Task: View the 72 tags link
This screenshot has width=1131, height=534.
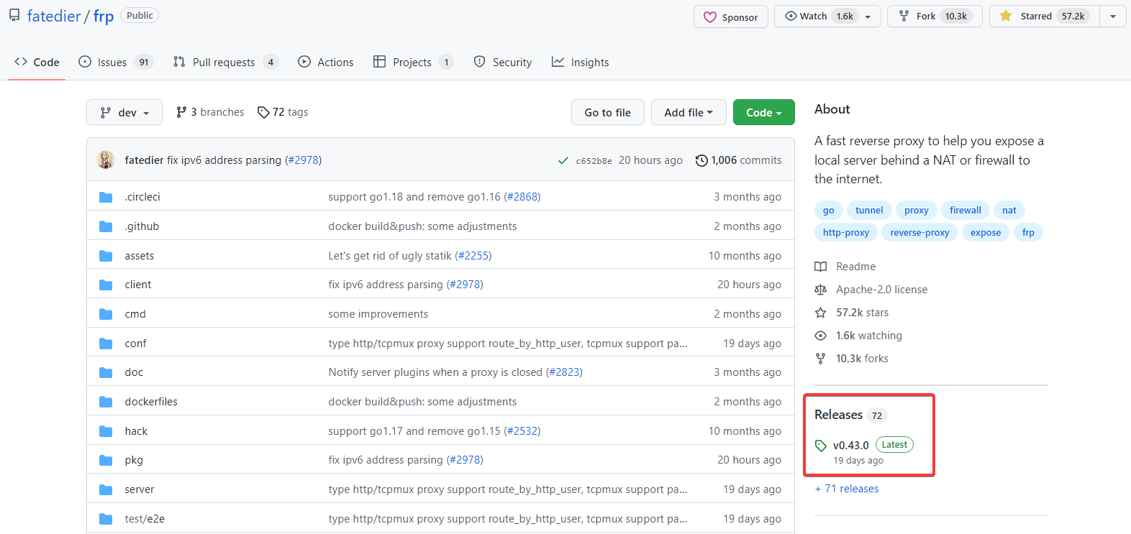Action: [x=283, y=112]
